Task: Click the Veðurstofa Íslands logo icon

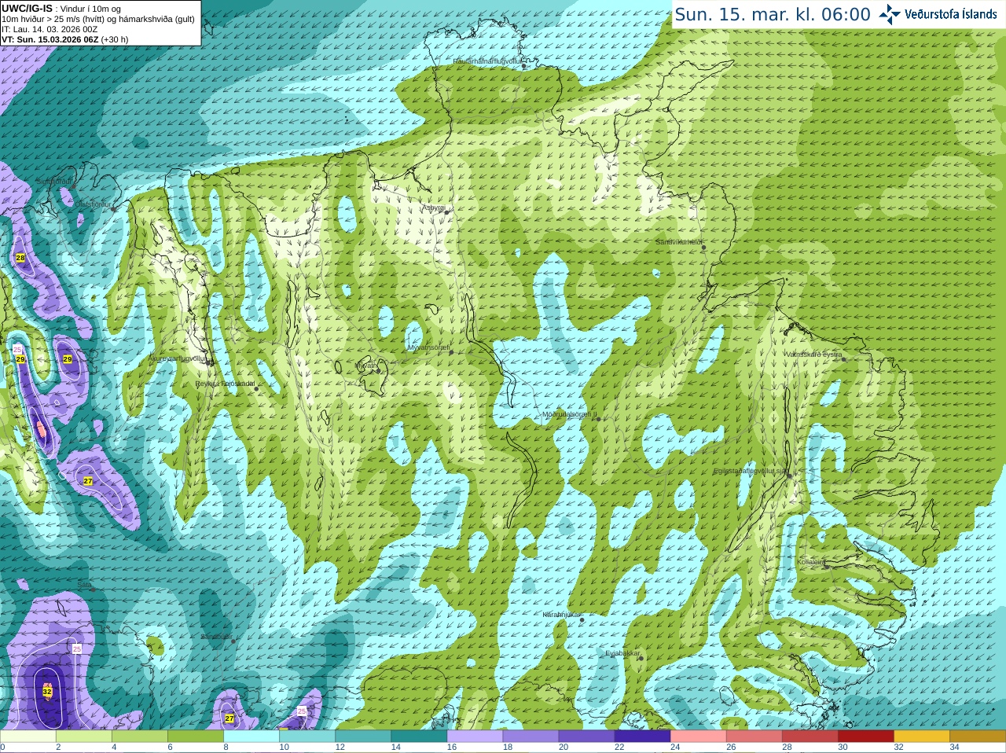Action: 889,14
